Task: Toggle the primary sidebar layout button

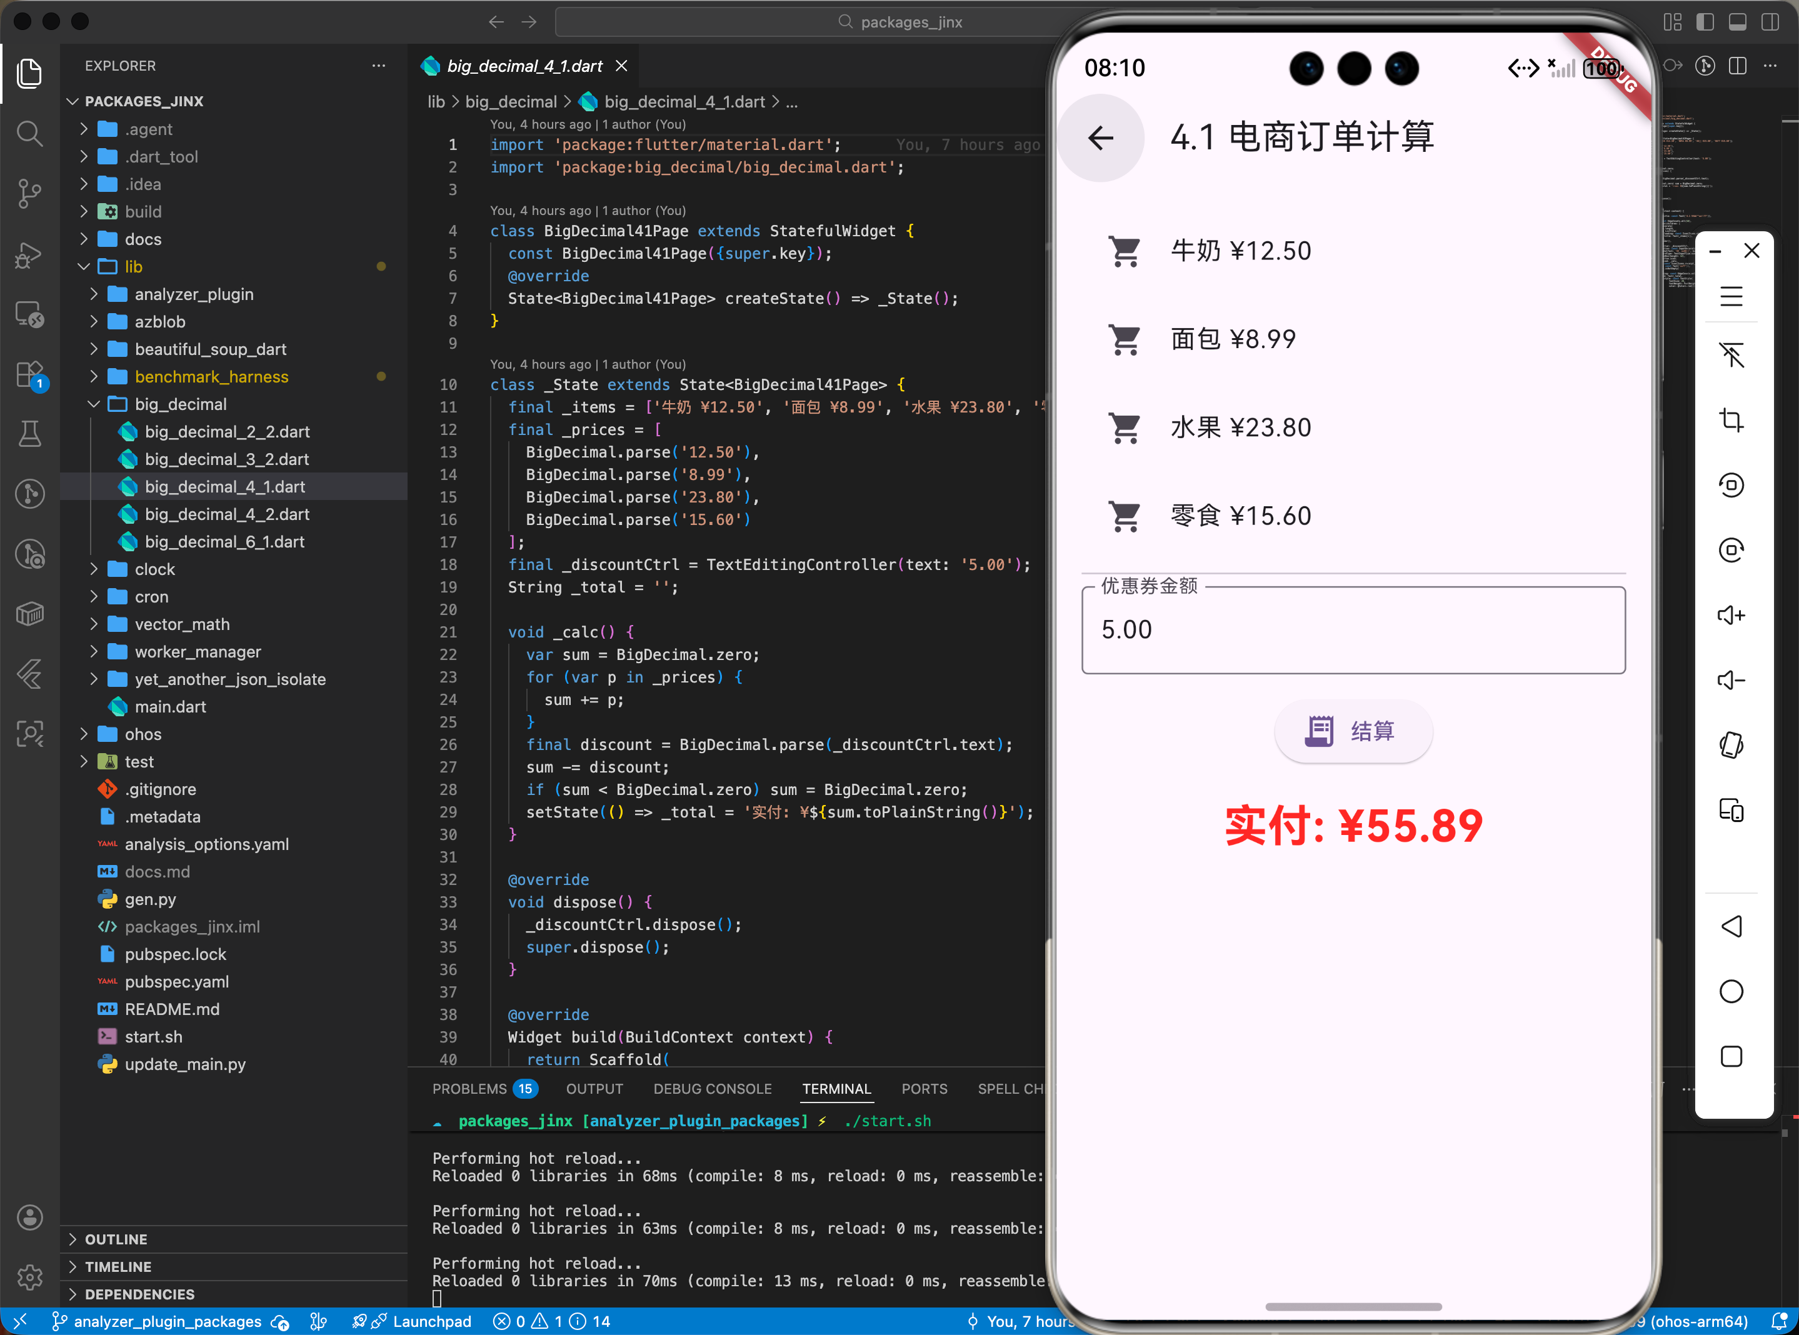Action: pyautogui.click(x=1705, y=22)
